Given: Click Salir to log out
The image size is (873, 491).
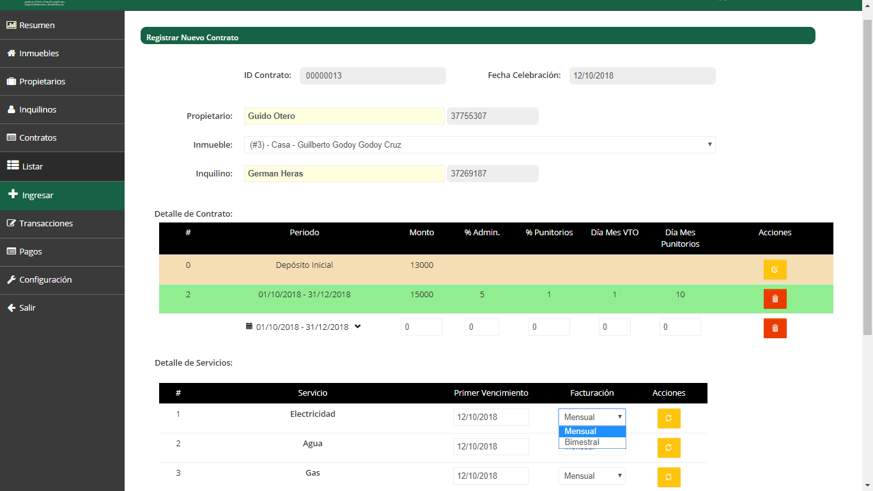Looking at the screenshot, I should [27, 308].
